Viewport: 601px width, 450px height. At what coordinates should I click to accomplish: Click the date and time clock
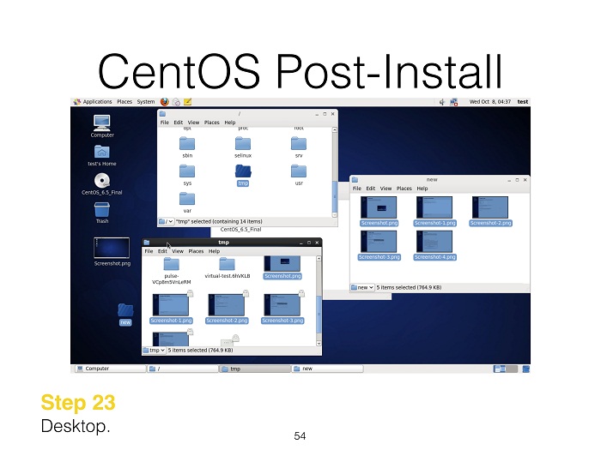(490, 102)
